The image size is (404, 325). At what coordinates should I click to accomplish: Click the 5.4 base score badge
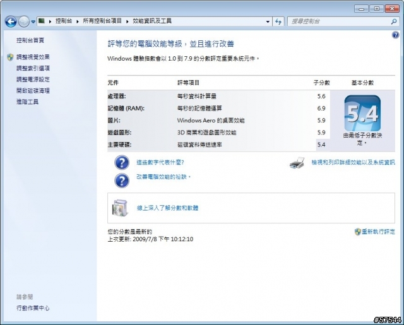[x=362, y=114]
